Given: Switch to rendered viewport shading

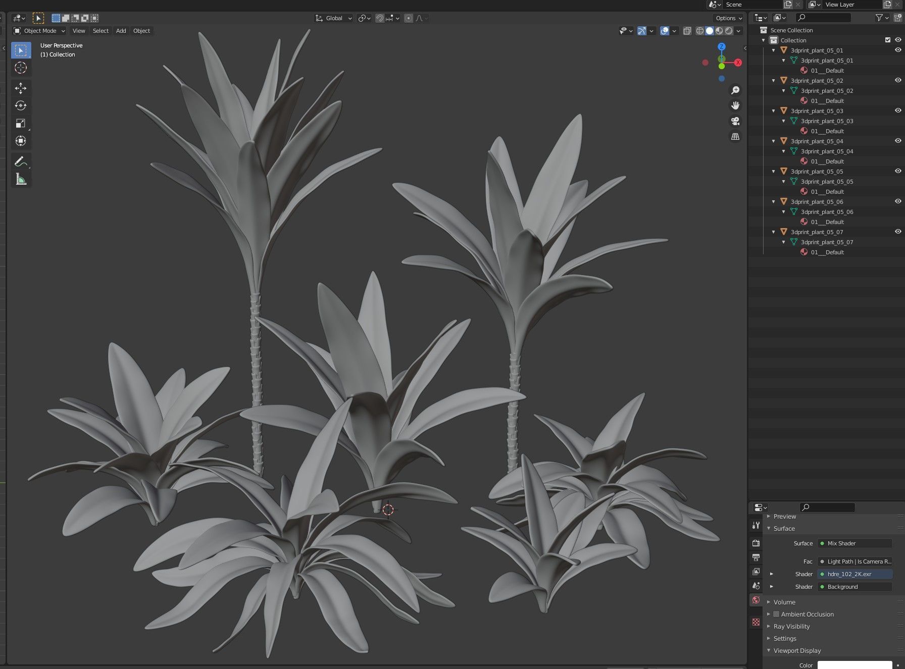Looking at the screenshot, I should click(729, 31).
